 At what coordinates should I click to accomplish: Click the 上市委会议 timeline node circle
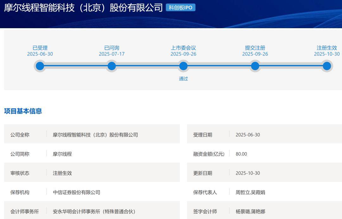(183, 66)
